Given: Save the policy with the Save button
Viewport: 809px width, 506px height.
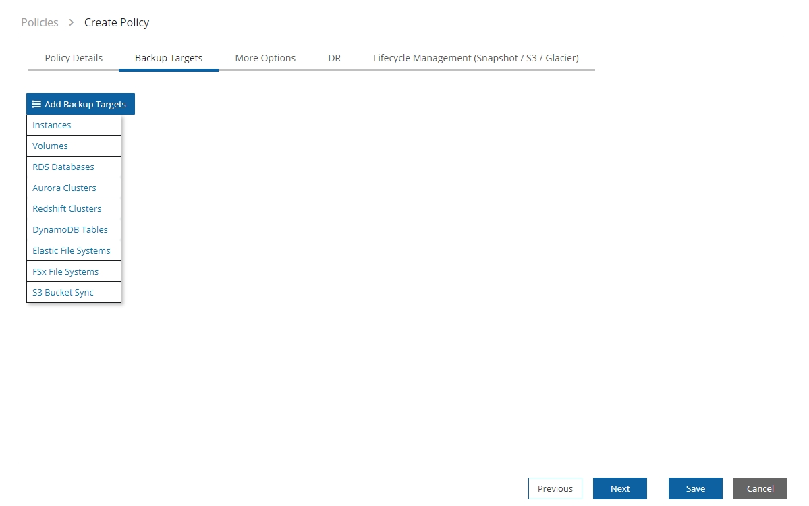Looking at the screenshot, I should coord(695,488).
